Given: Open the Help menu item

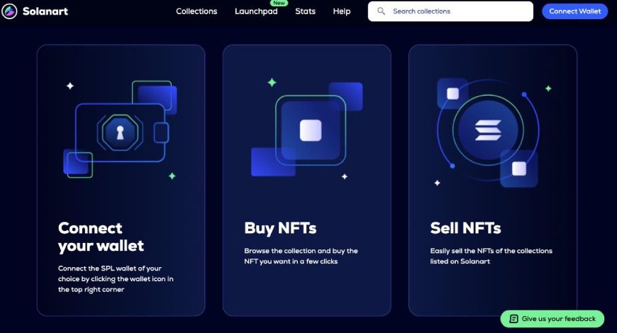Looking at the screenshot, I should pyautogui.click(x=342, y=11).
